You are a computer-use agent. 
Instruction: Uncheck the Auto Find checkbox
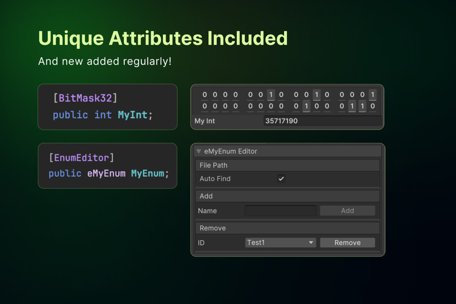pyautogui.click(x=281, y=179)
